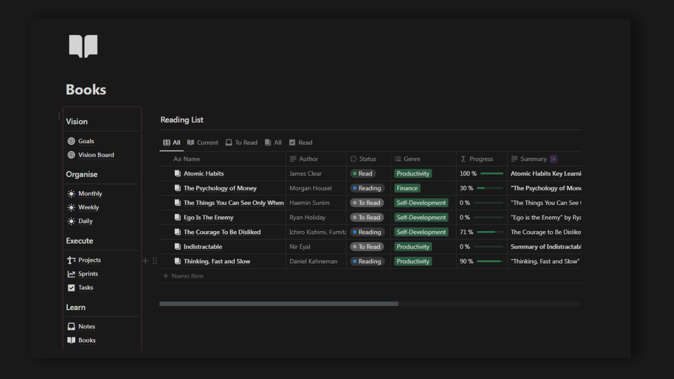The height and width of the screenshot is (379, 674).
Task: Click Finance genre tag
Action: click(407, 188)
